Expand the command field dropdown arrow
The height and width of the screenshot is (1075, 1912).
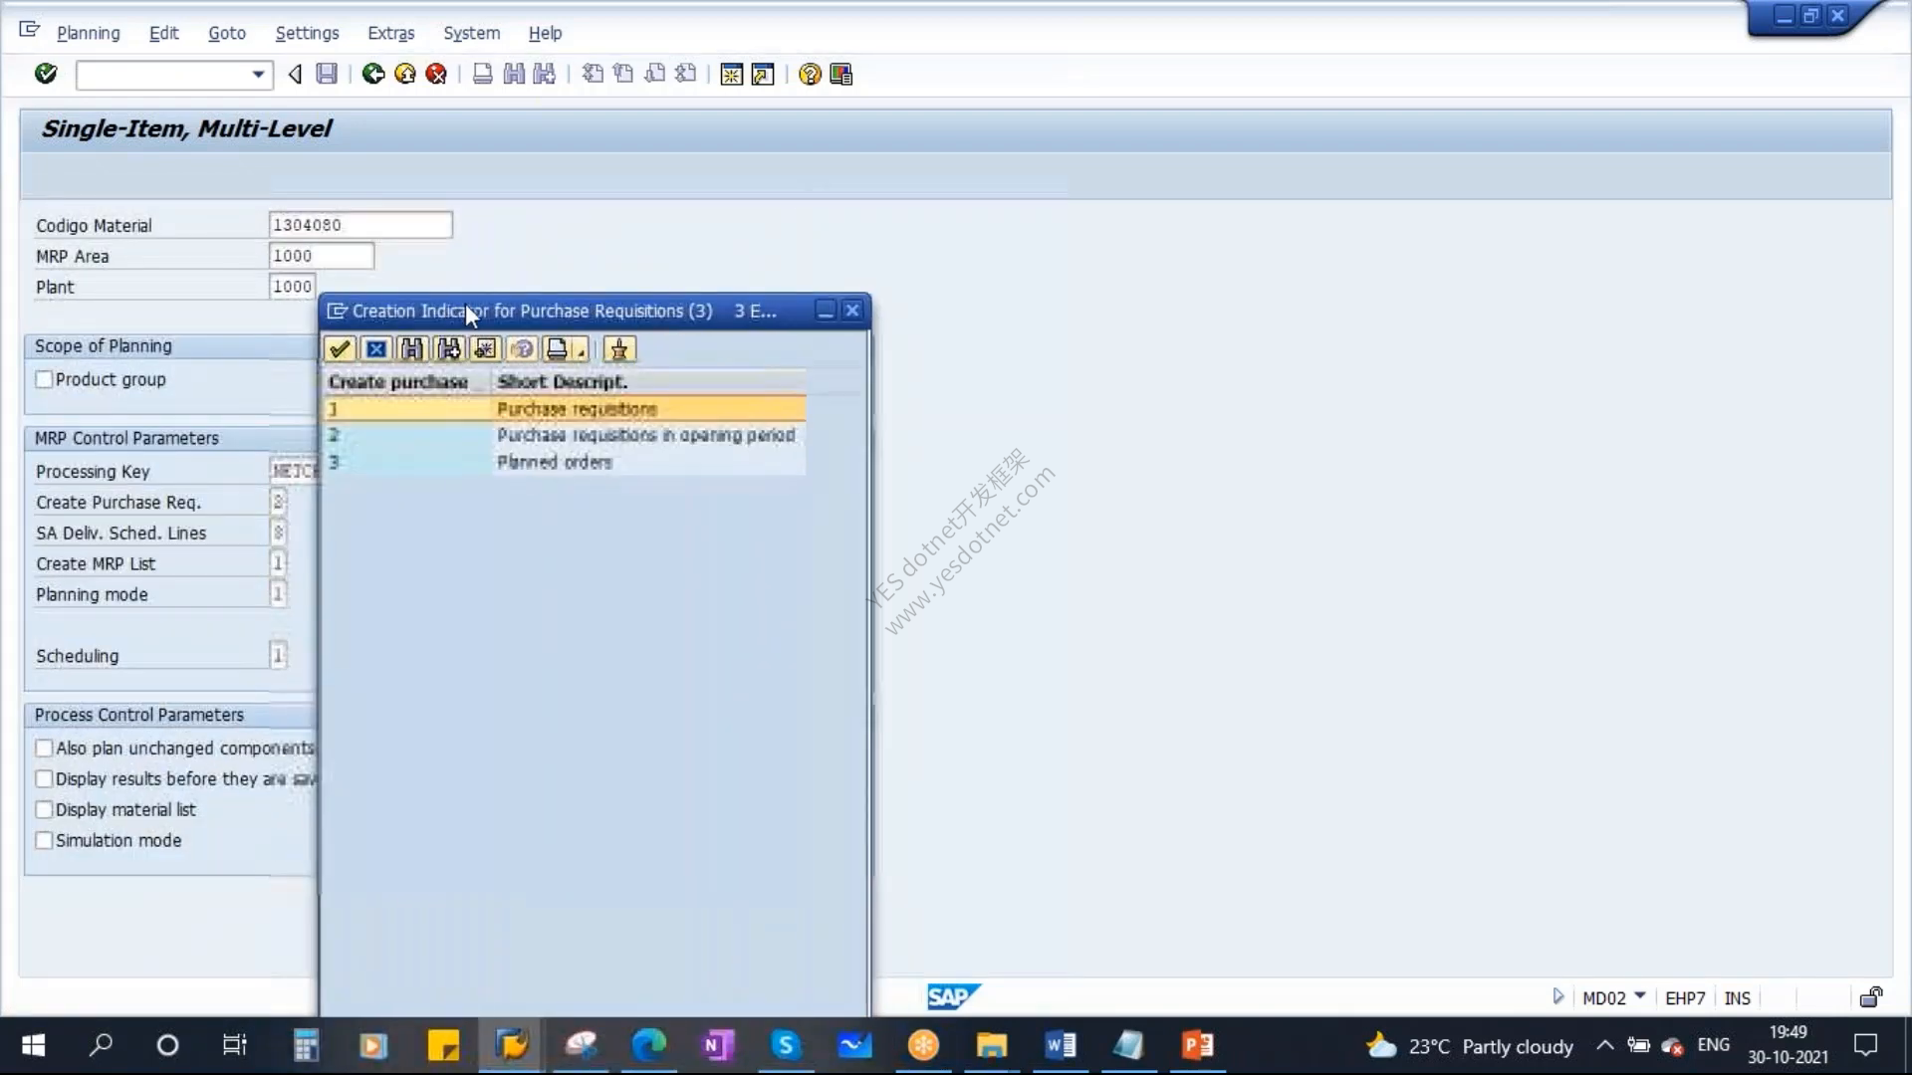point(258,75)
